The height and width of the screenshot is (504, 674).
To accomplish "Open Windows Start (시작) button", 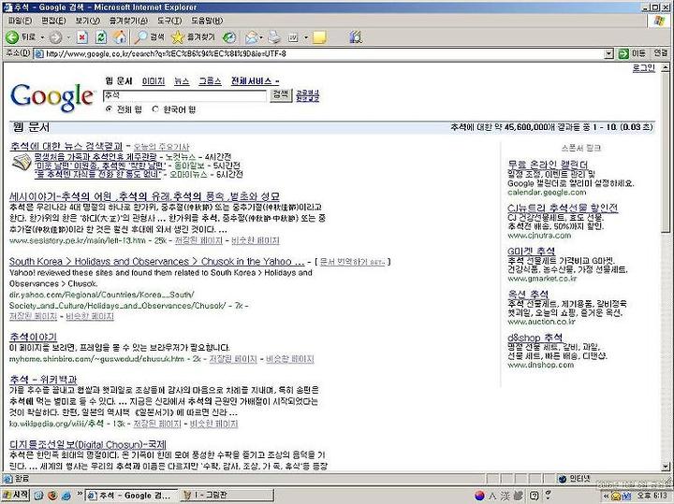I will [x=16, y=495].
